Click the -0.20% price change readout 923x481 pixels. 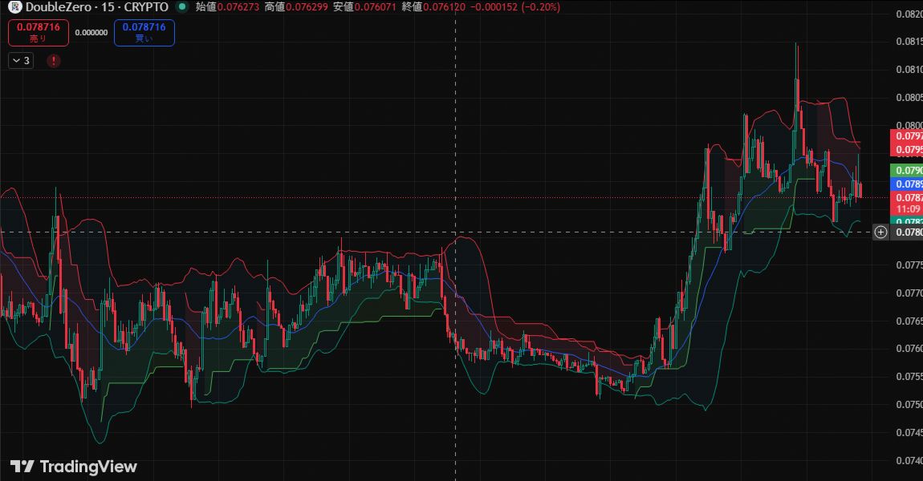pyautogui.click(x=541, y=7)
